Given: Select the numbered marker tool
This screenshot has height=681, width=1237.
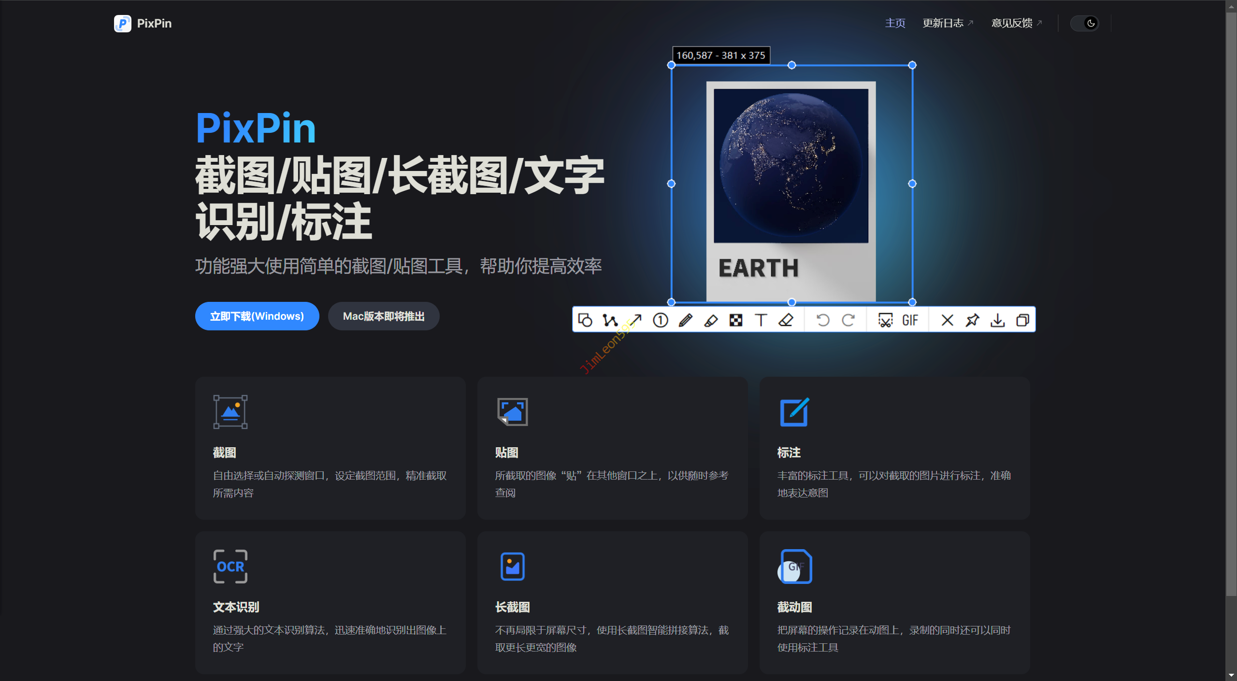Looking at the screenshot, I should pos(661,320).
